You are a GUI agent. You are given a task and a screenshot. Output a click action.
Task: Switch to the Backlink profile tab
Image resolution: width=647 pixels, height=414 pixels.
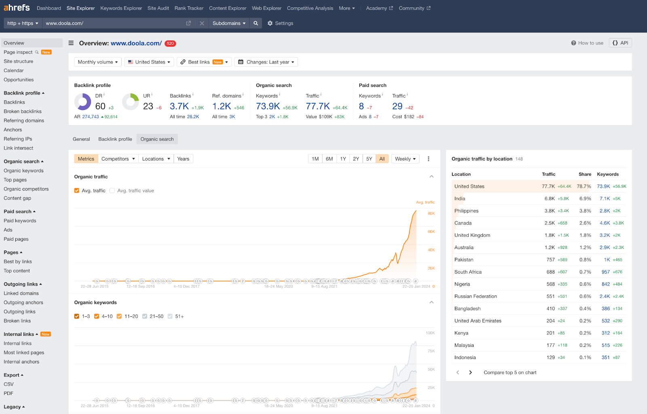point(115,139)
